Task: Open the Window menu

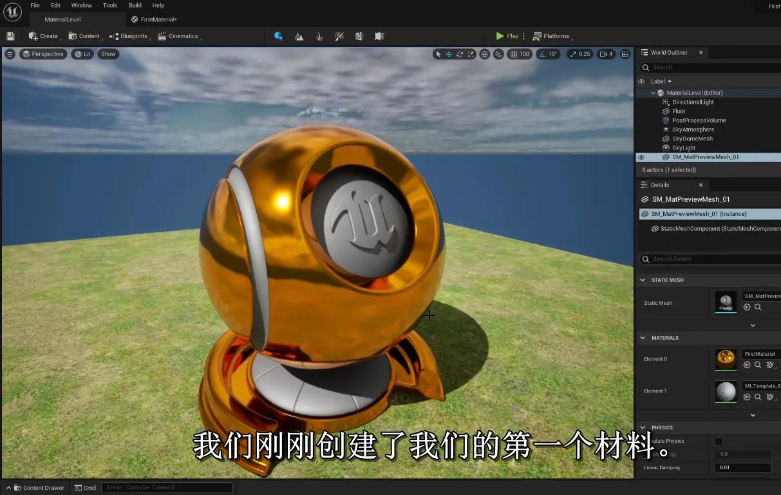Action: click(x=81, y=5)
